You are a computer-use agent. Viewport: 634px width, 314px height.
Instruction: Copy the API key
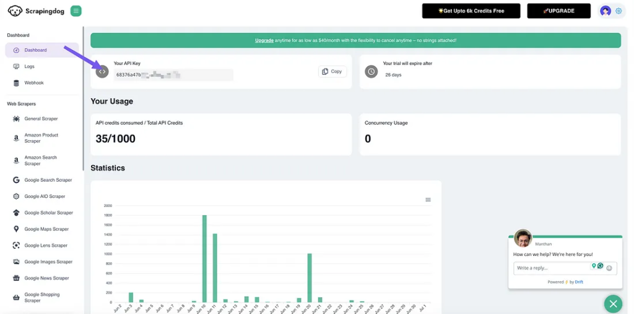[332, 72]
